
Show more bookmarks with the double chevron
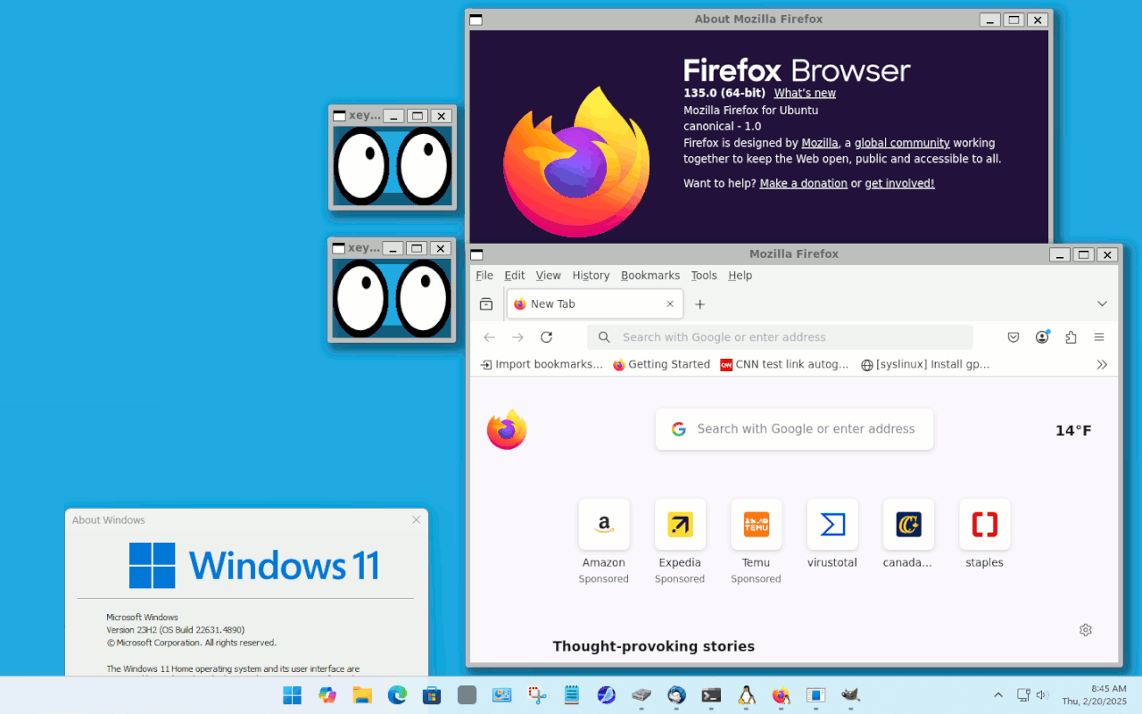coord(1102,364)
